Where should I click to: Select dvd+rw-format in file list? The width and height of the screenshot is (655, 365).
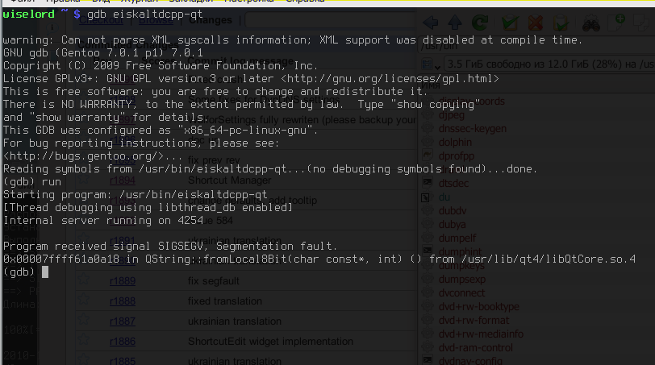[x=476, y=320]
